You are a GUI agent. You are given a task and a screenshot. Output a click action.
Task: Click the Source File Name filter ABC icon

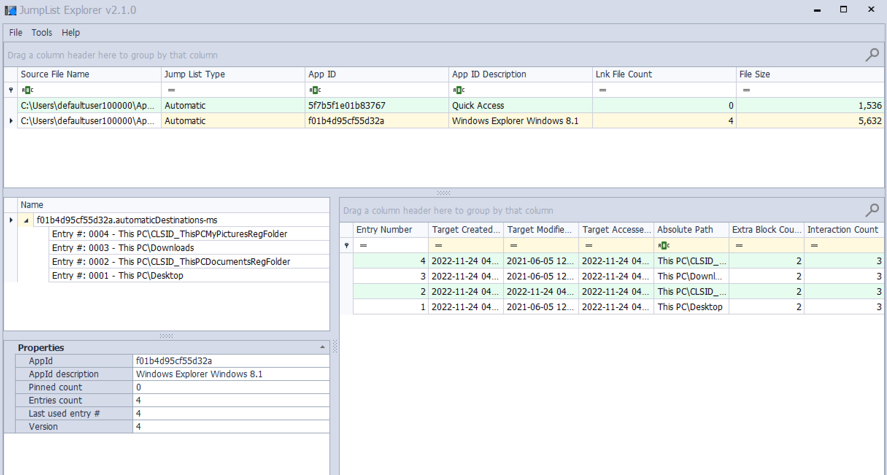[27, 90]
